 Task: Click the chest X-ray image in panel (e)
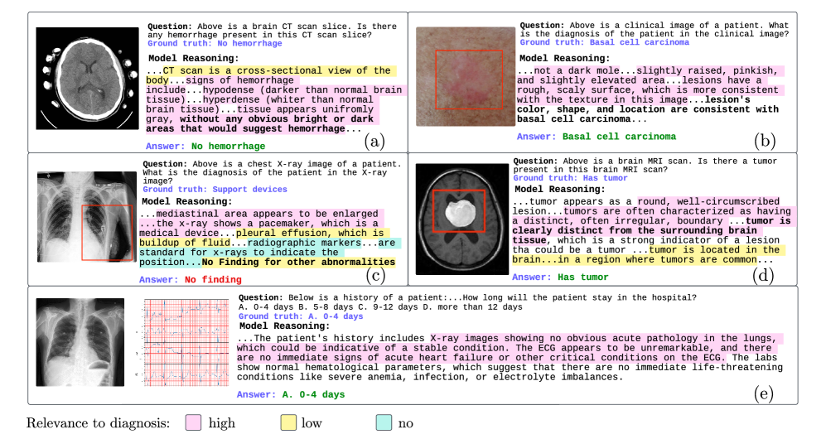[80, 342]
